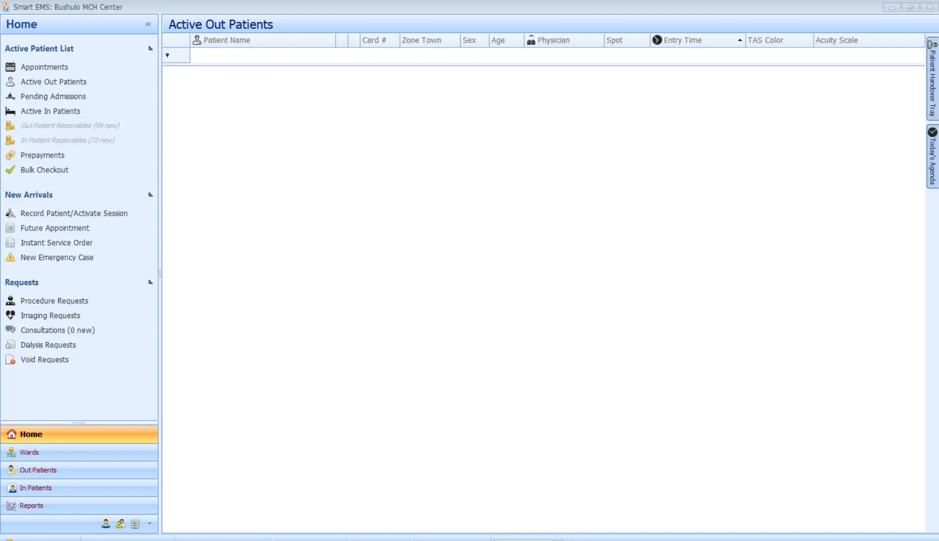
Task: Open Prepayments icon
Action: [x=10, y=155]
